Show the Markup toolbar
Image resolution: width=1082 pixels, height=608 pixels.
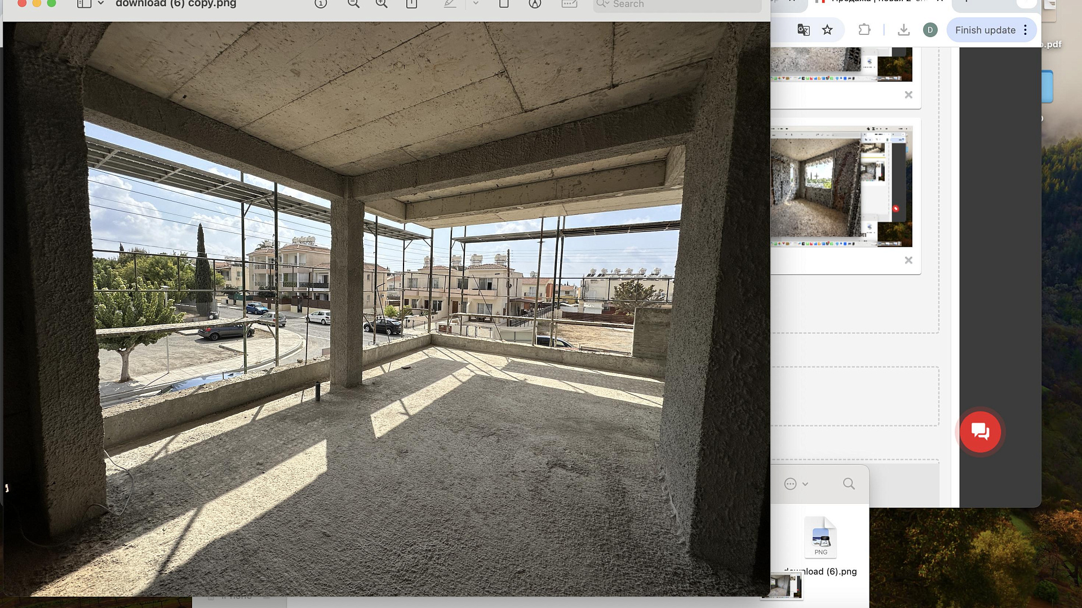click(x=535, y=4)
